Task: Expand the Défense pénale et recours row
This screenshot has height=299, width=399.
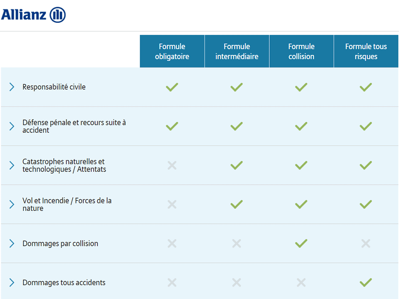Action: click(x=11, y=126)
